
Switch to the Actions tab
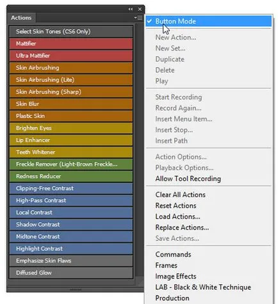tap(21, 18)
